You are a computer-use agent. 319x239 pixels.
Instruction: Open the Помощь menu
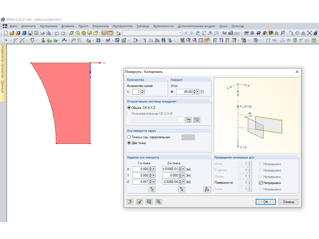pyautogui.click(x=238, y=26)
